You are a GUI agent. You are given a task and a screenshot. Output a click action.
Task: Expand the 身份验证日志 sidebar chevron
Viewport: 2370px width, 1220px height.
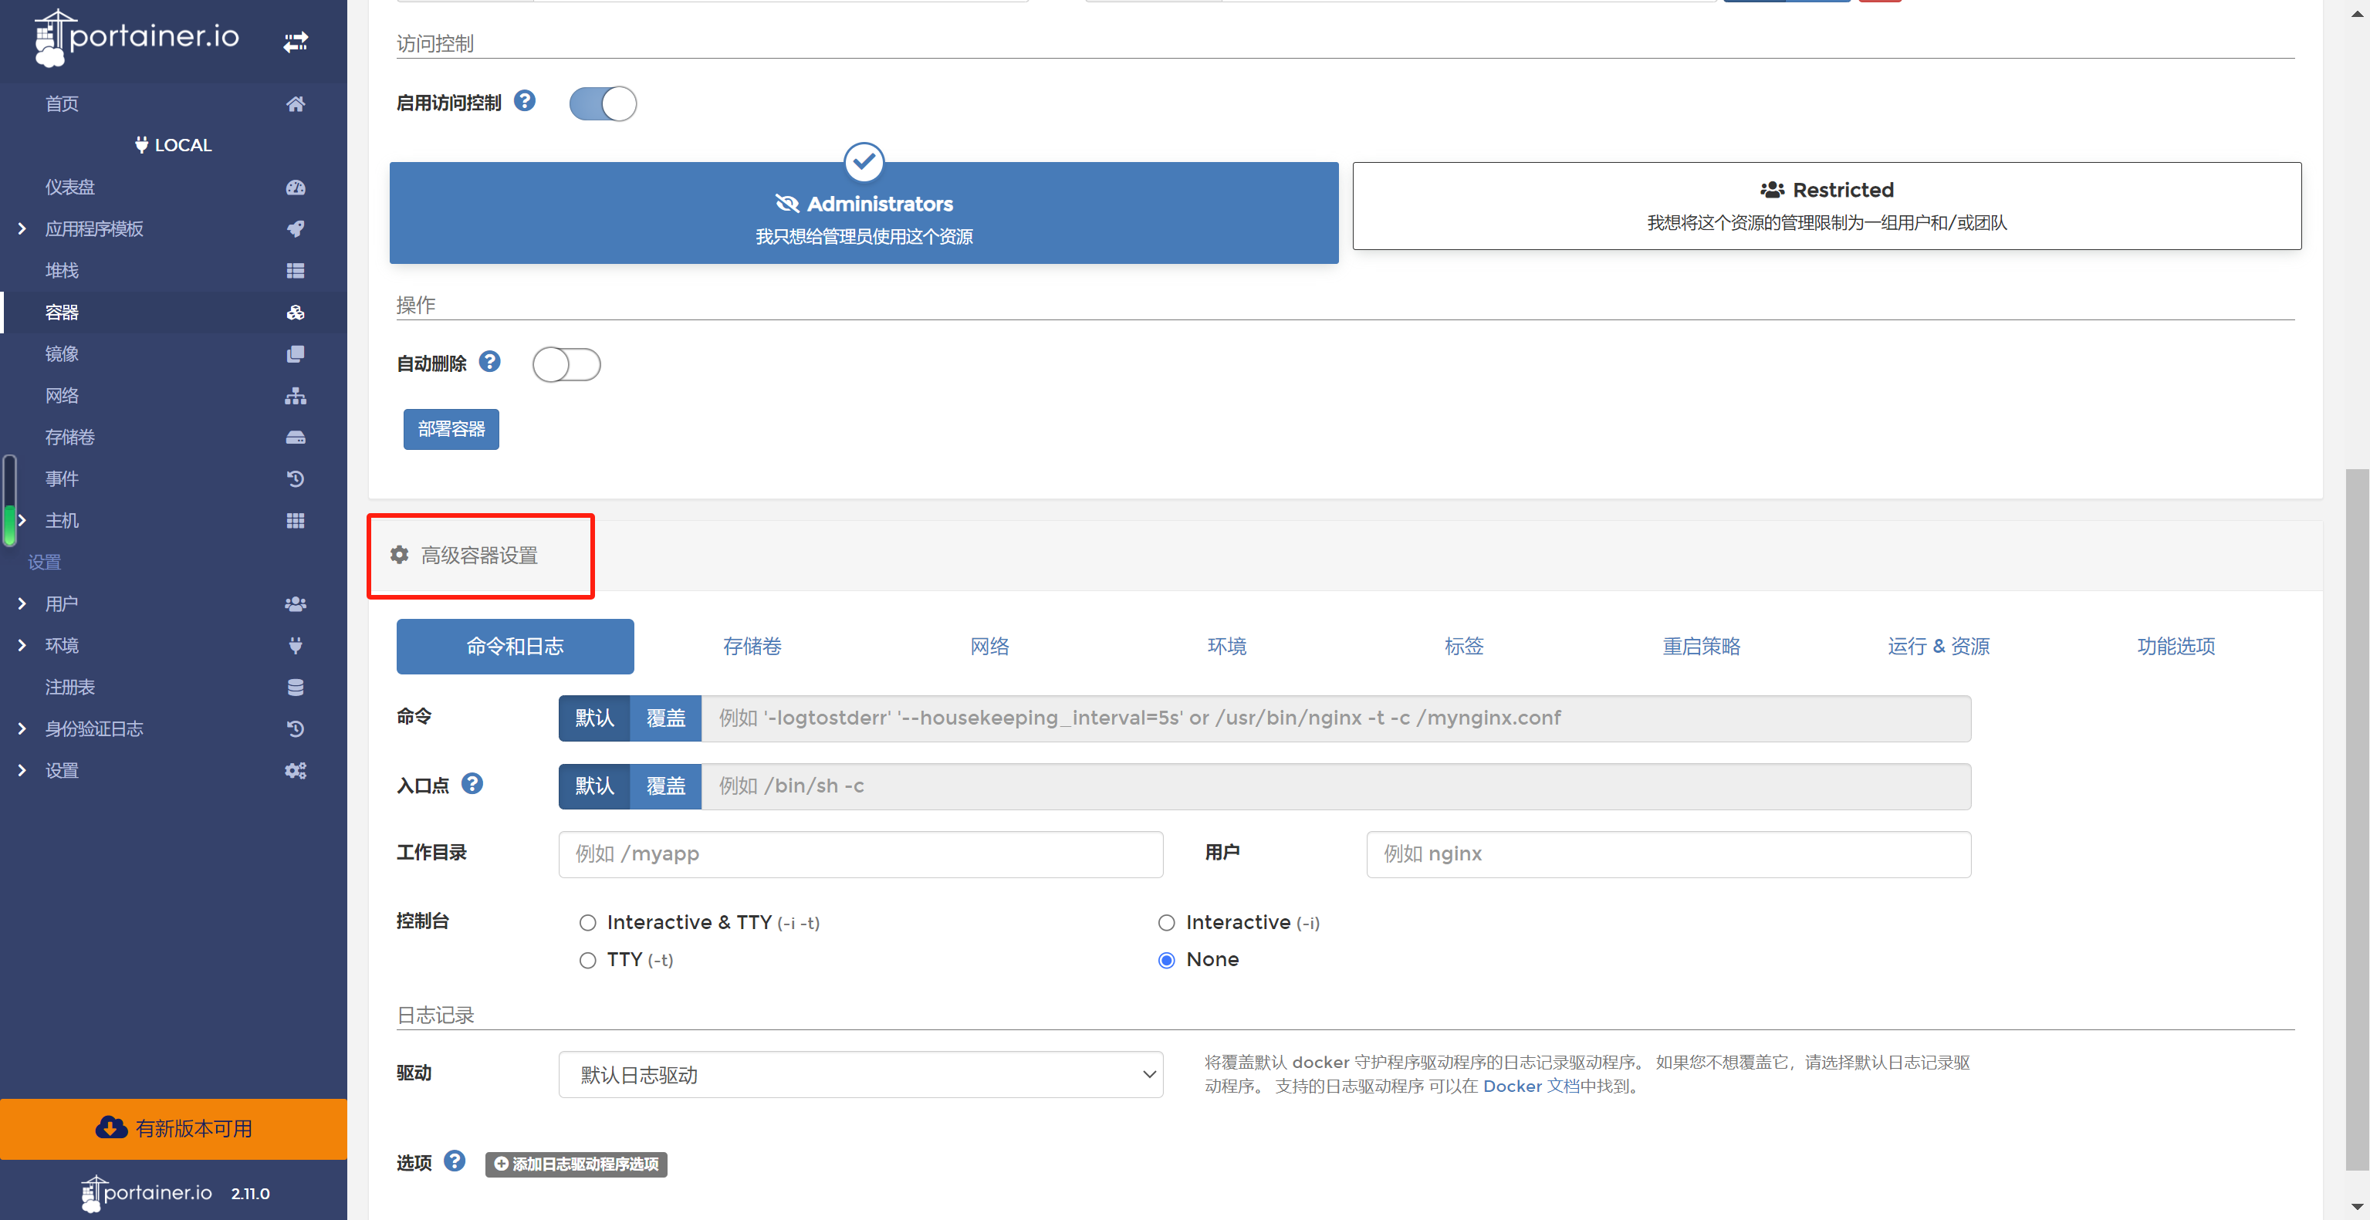pos(22,728)
